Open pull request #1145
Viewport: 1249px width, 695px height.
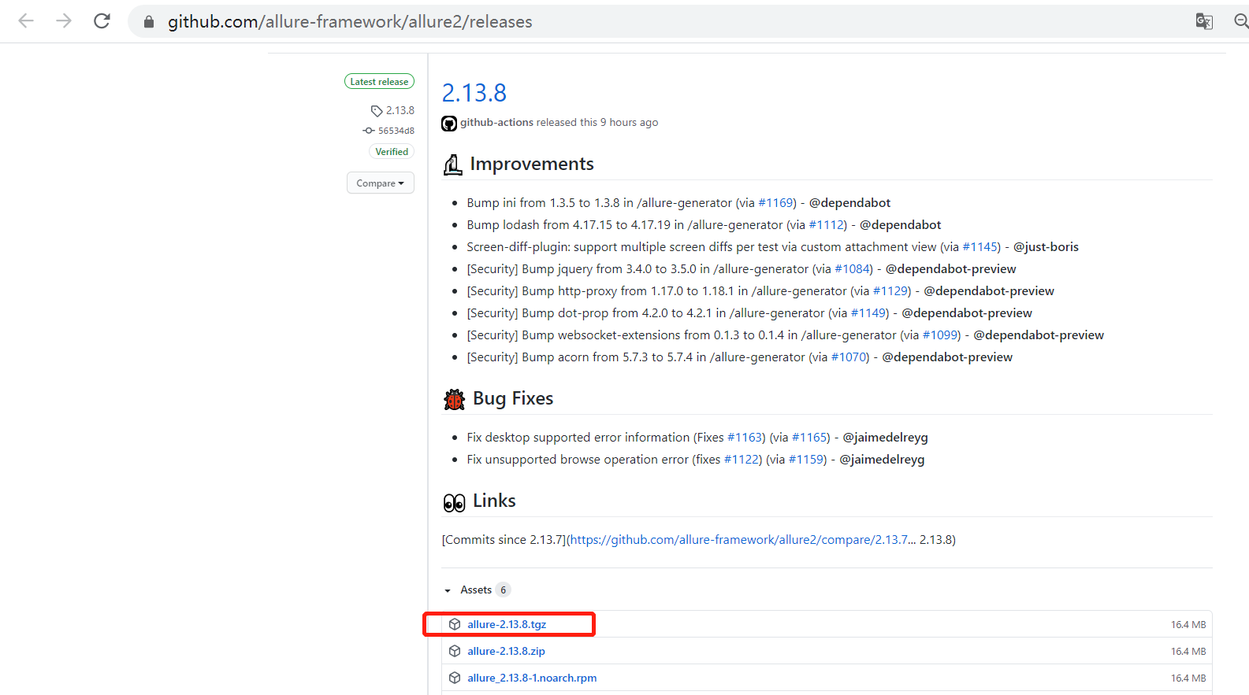point(981,247)
